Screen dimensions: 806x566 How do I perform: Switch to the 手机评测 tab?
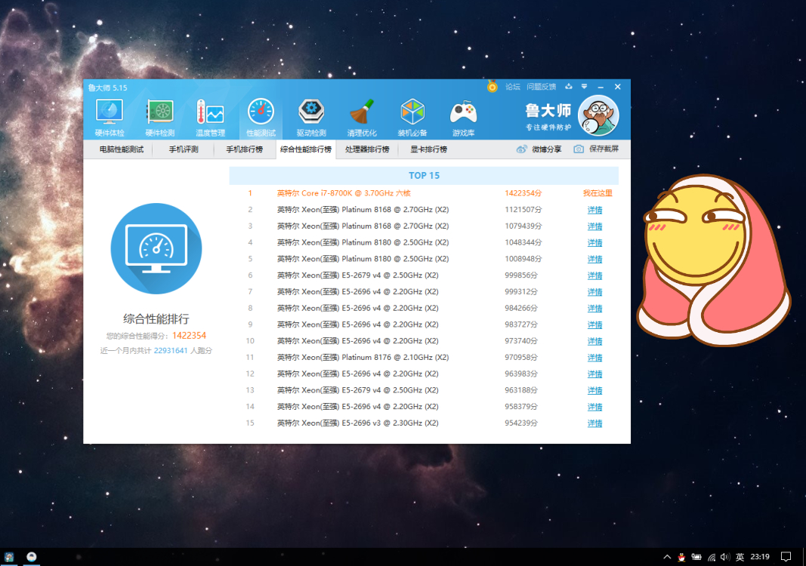tap(184, 149)
